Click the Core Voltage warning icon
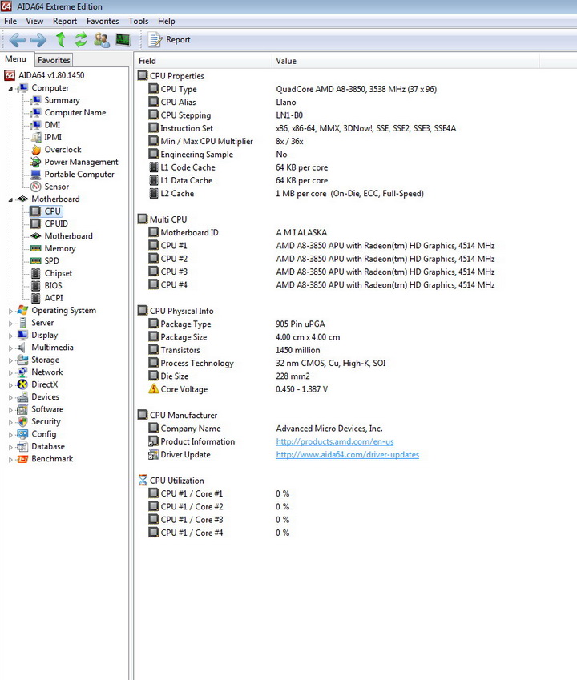The image size is (577, 680). 154,389
